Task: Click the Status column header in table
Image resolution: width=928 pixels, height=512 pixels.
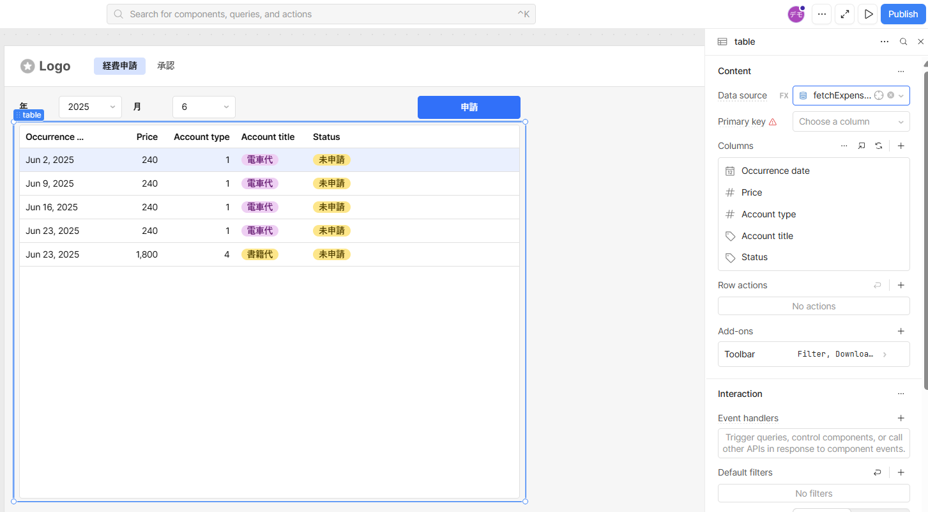Action: [x=326, y=137]
